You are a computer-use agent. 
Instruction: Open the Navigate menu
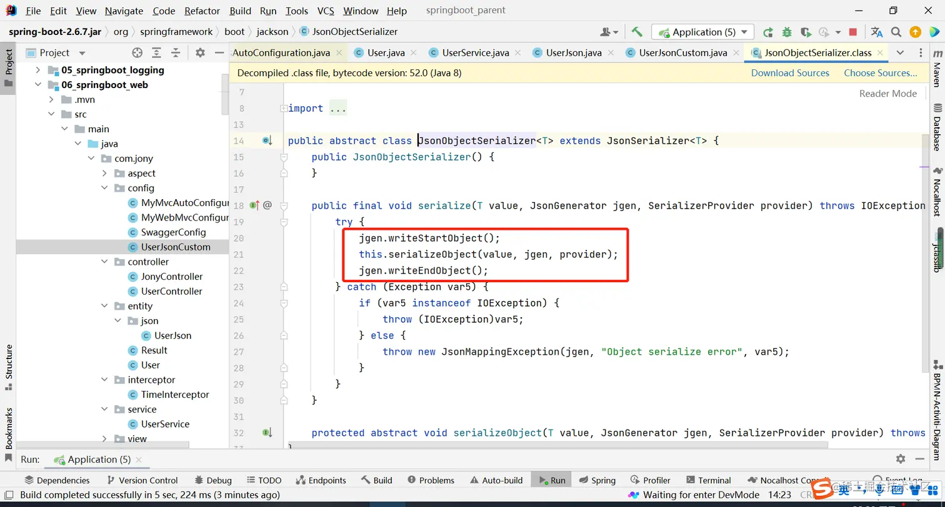click(x=124, y=11)
